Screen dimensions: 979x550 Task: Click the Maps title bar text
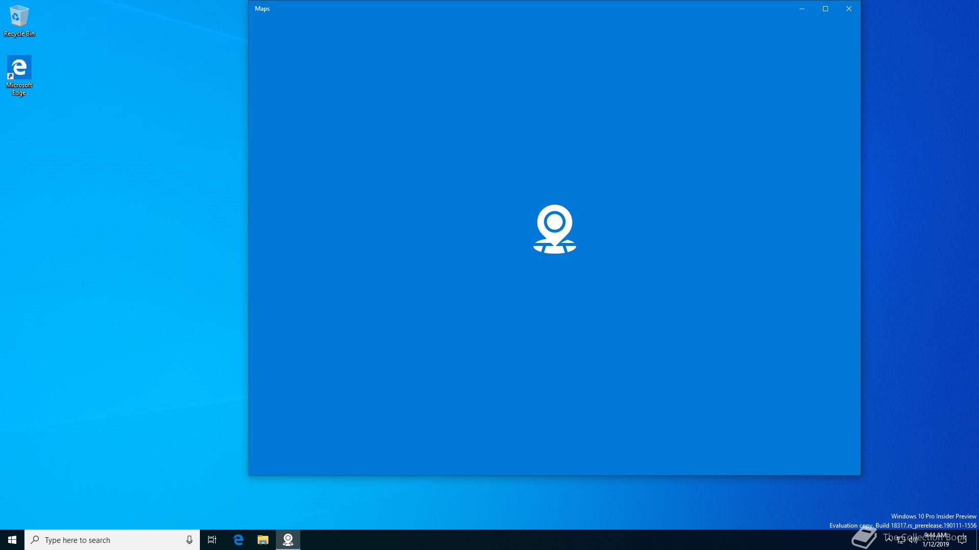point(262,9)
